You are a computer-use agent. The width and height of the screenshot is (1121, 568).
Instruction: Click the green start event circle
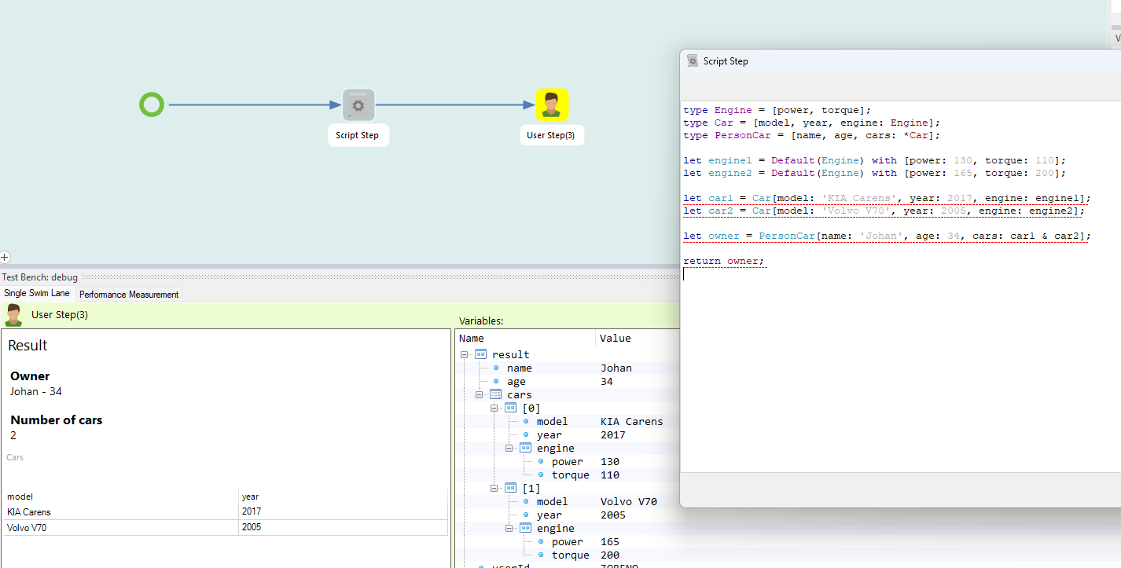click(x=152, y=104)
